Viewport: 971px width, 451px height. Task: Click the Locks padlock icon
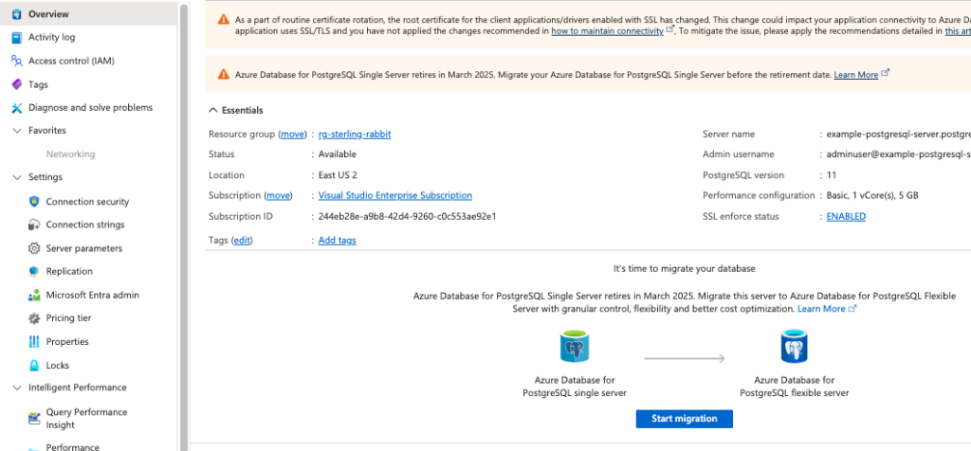tap(34, 365)
